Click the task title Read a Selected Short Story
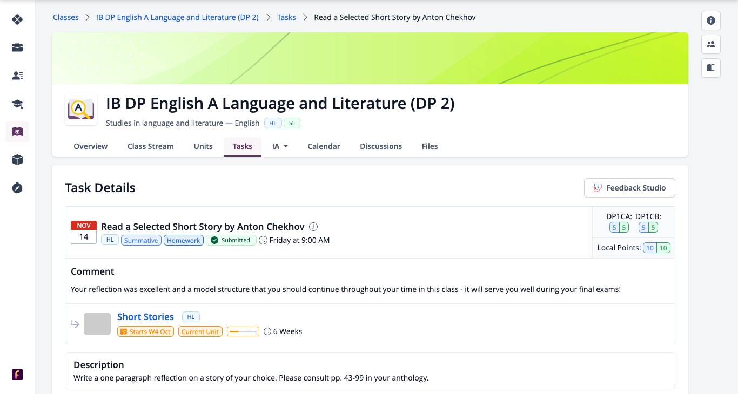 click(x=203, y=227)
